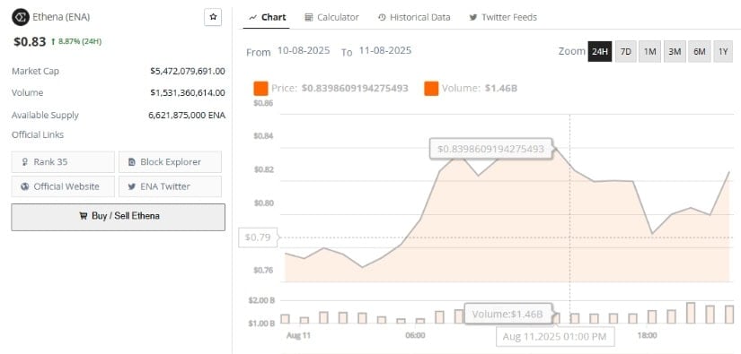The height and width of the screenshot is (354, 741).
Task: Click the shopping cart icon on Buy button
Action: (x=84, y=216)
